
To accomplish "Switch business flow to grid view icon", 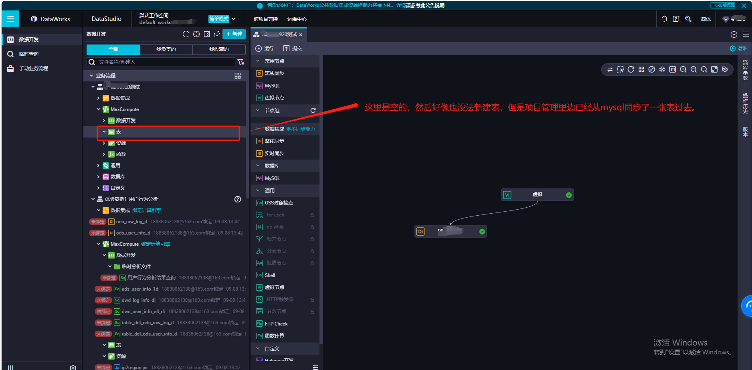I will pyautogui.click(x=238, y=76).
